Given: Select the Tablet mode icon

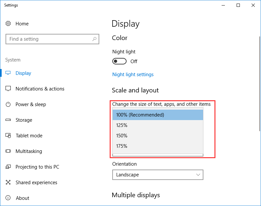Looking at the screenshot, I should 9,135.
